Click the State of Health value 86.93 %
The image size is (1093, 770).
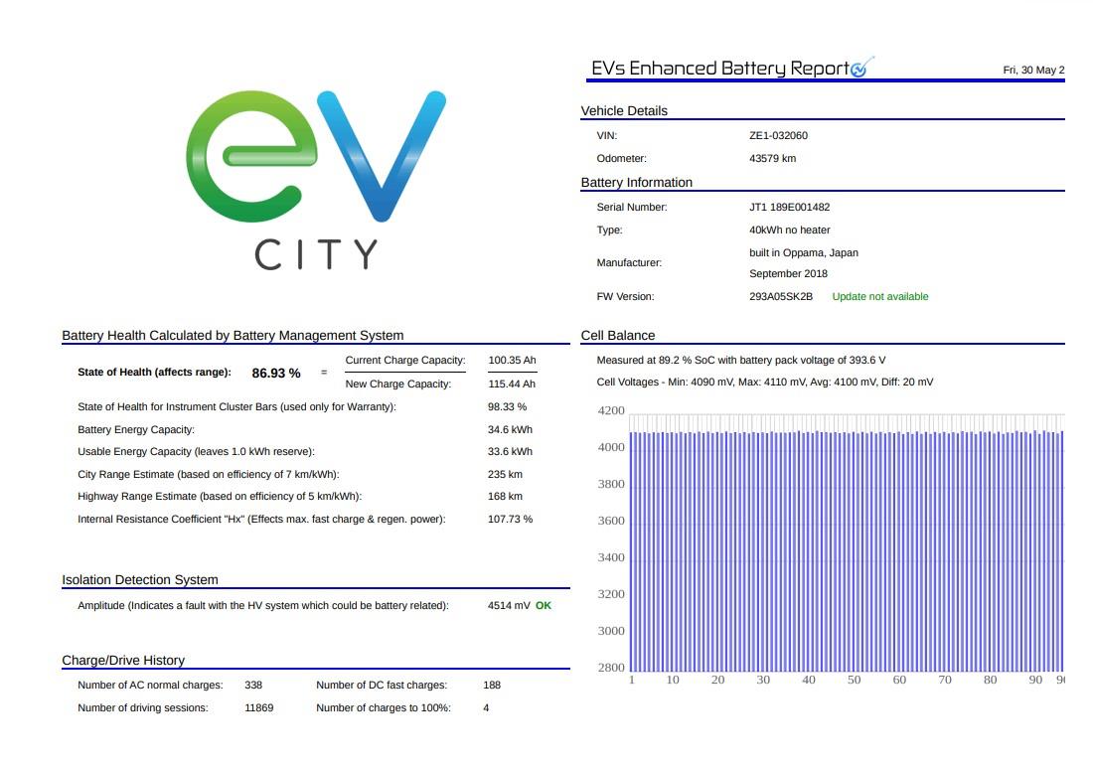pyautogui.click(x=276, y=374)
